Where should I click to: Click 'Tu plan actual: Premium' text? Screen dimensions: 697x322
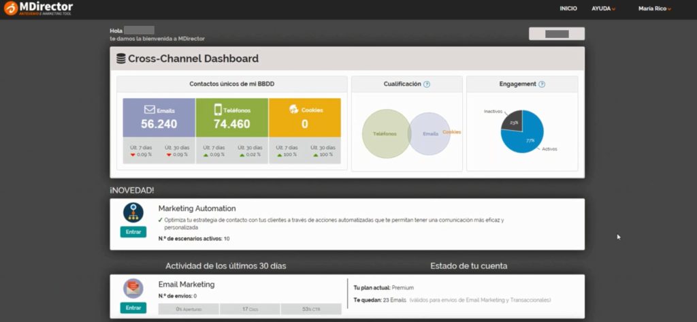click(x=383, y=288)
